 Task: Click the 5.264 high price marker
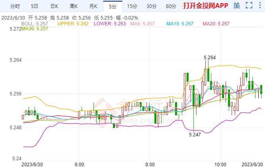coord(210,58)
